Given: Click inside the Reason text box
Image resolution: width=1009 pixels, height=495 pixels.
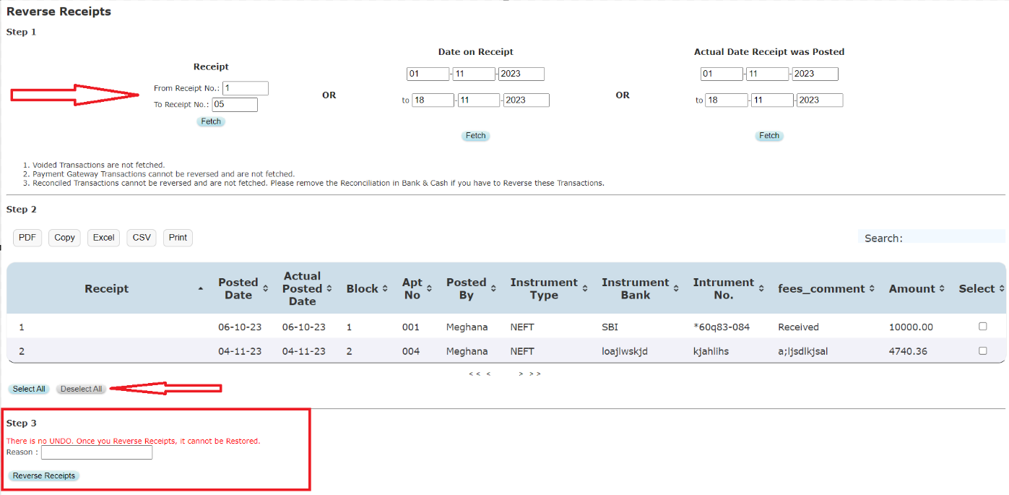Looking at the screenshot, I should 96,452.
